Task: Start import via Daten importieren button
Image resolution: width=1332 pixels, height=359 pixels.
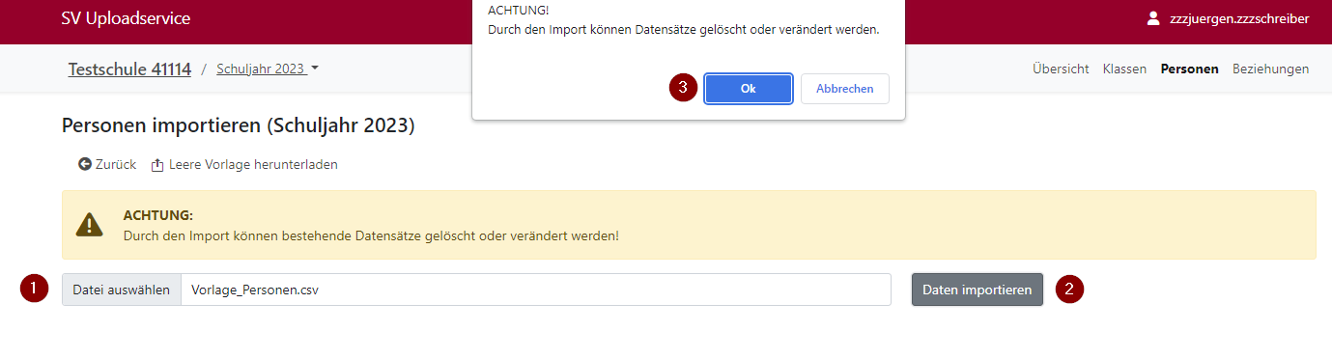Action: [x=978, y=290]
